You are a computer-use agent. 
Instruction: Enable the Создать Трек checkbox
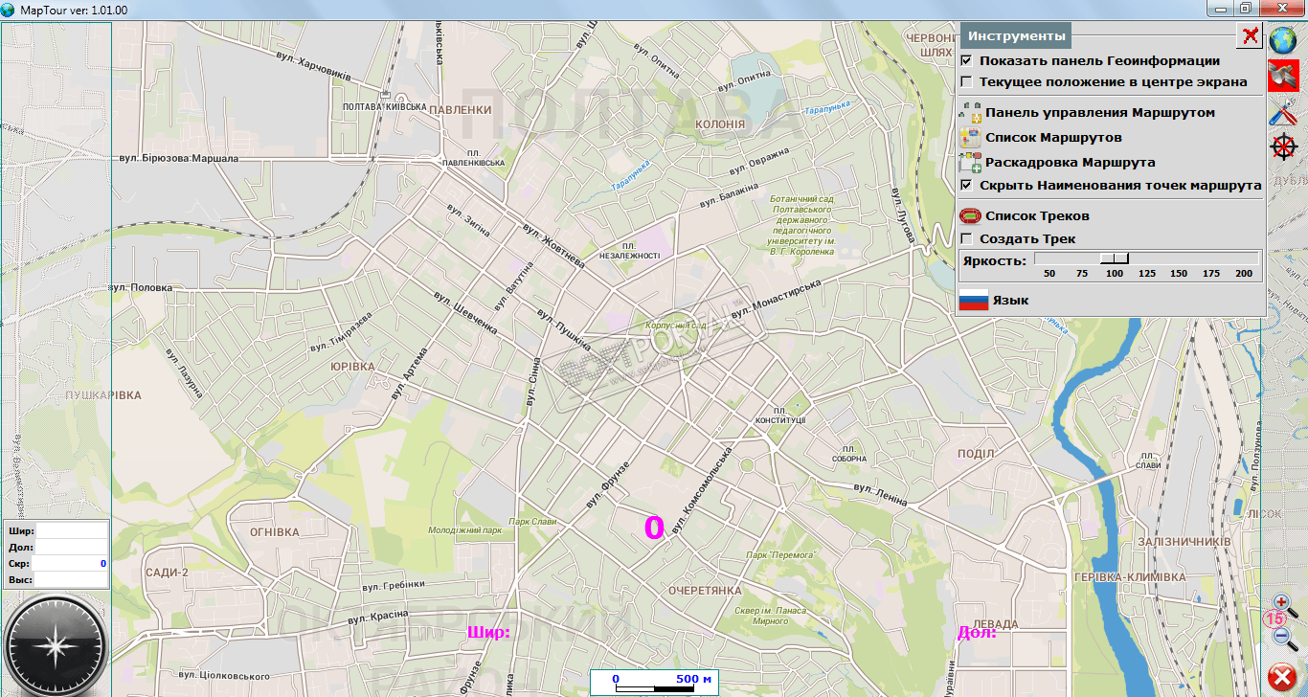966,238
